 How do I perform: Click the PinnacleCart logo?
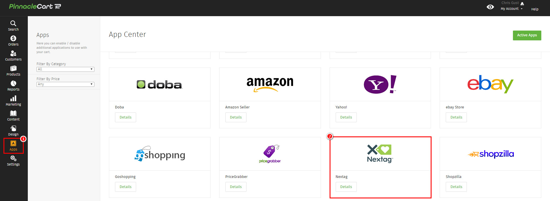[35, 6]
